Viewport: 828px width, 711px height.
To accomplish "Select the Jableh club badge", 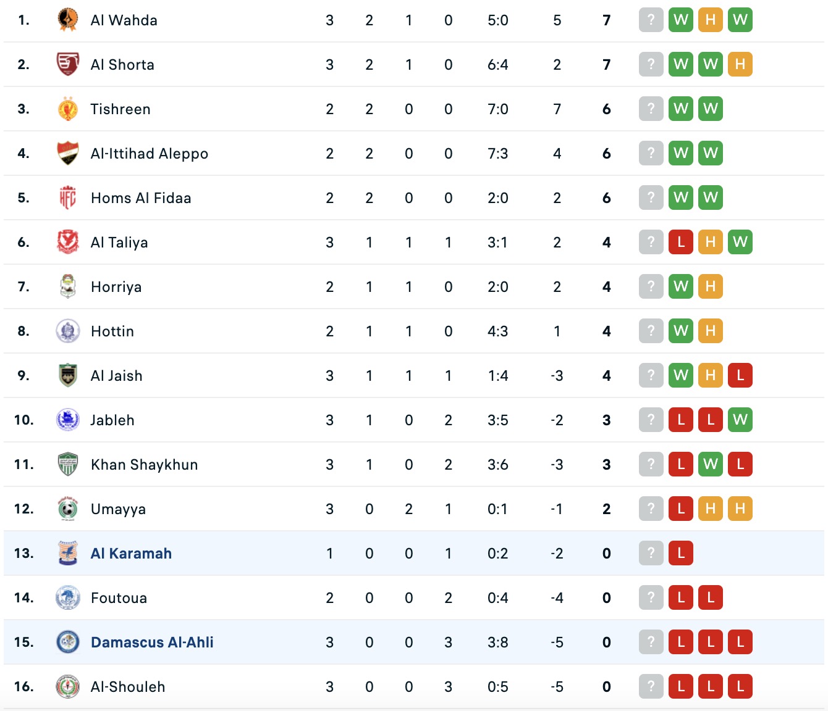I will pos(68,420).
